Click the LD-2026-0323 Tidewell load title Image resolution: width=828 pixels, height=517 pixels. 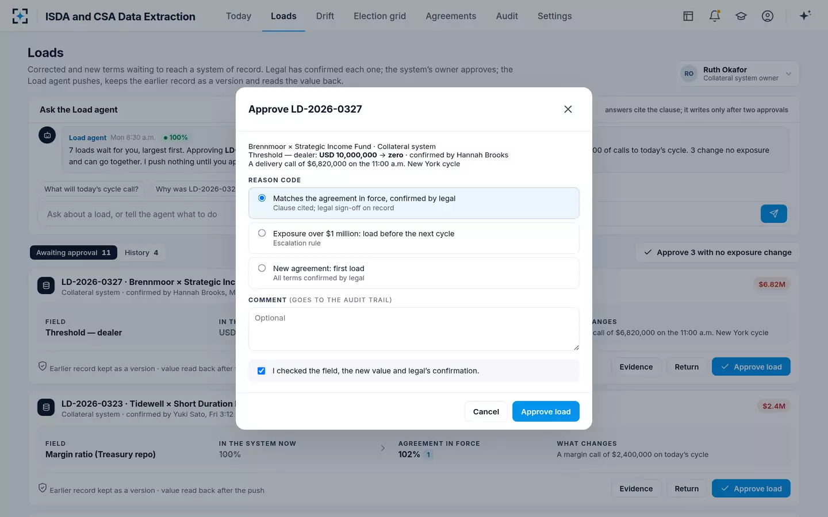pos(148,404)
